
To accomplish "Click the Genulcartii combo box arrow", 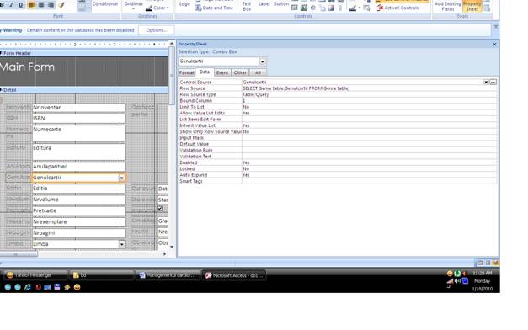I will click(x=121, y=178).
